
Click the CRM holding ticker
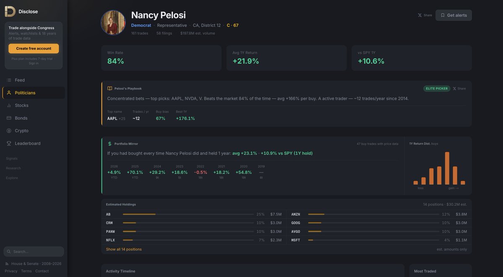click(109, 223)
